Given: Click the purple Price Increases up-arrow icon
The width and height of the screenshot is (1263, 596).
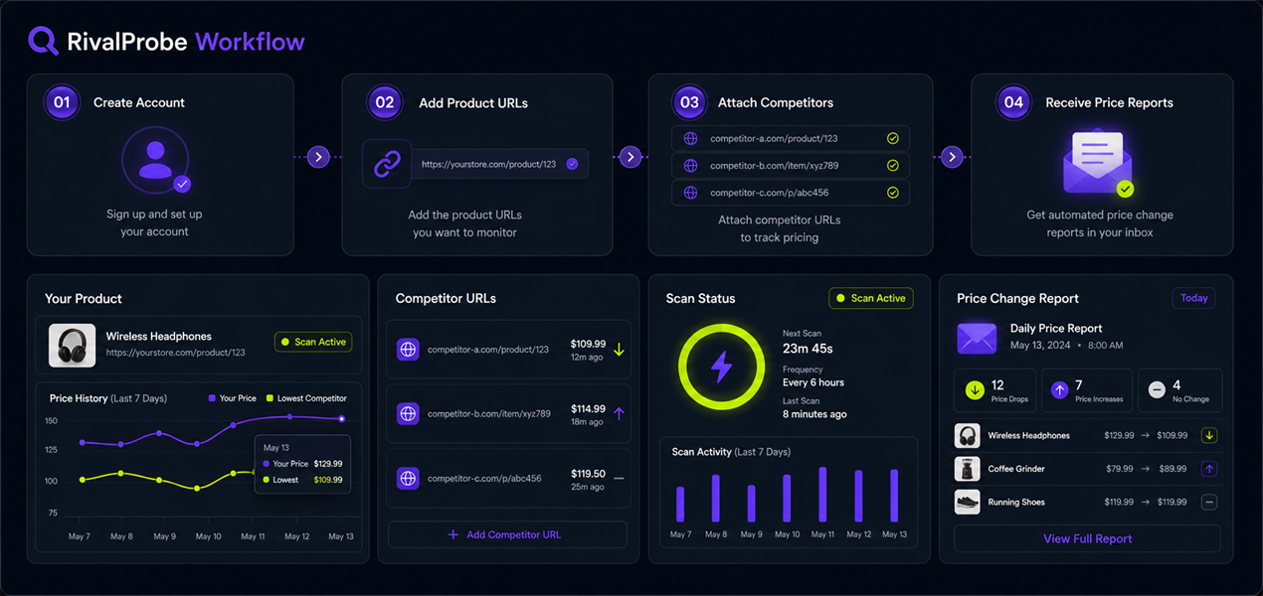Looking at the screenshot, I should point(1059,390).
